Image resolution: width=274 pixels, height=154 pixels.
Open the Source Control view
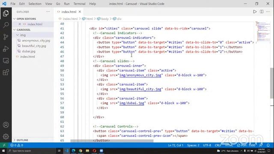pos(6,37)
